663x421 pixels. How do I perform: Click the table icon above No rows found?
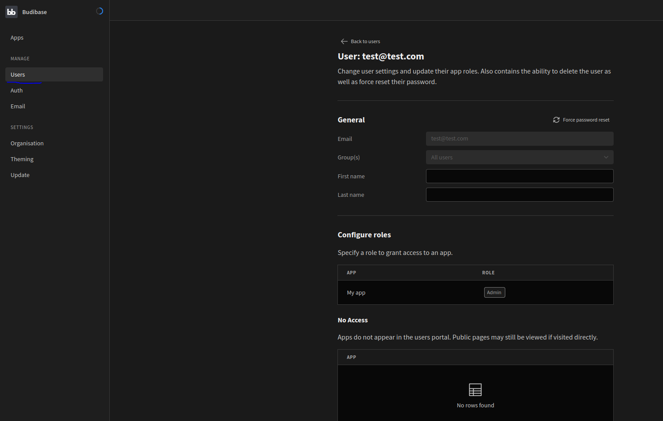[x=475, y=390]
